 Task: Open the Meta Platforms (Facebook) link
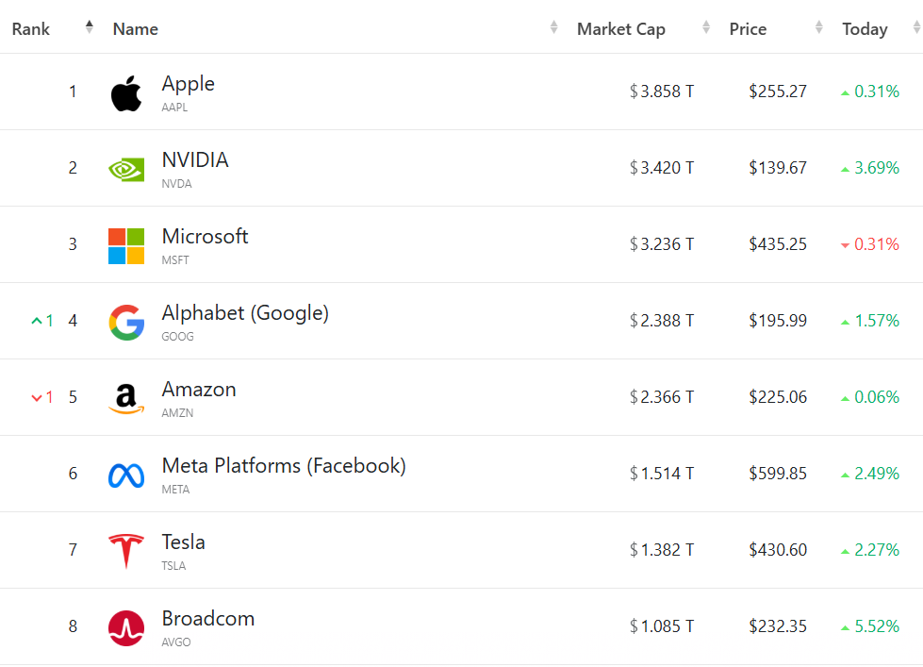[x=284, y=466]
